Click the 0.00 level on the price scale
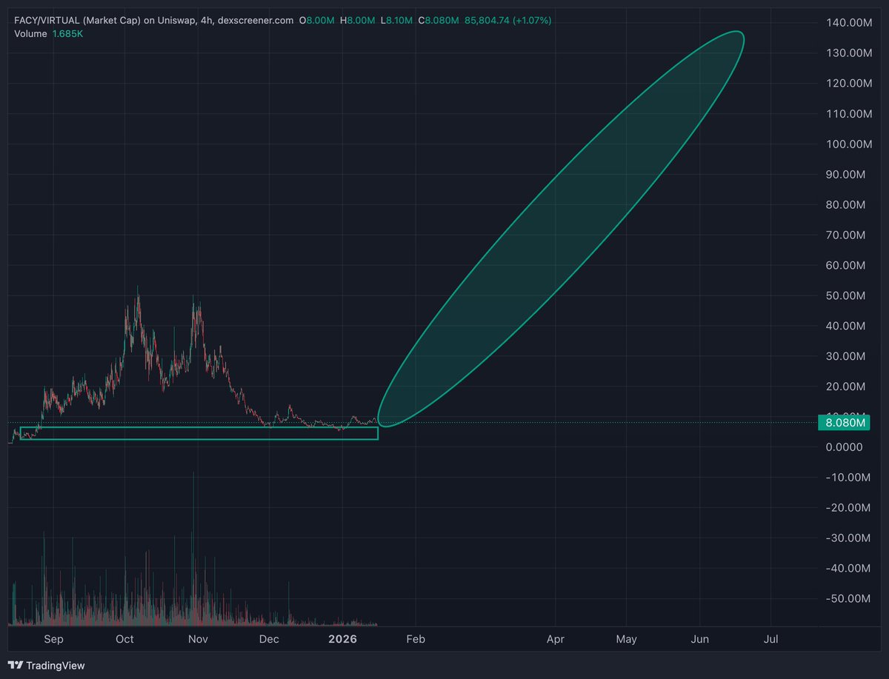Screen dimensions: 889x679 pos(843,446)
